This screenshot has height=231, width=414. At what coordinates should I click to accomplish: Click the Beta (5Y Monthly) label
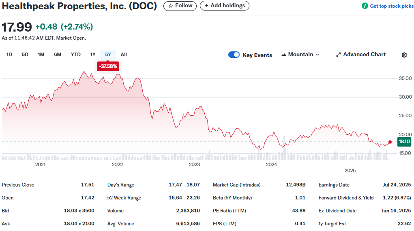(232, 198)
